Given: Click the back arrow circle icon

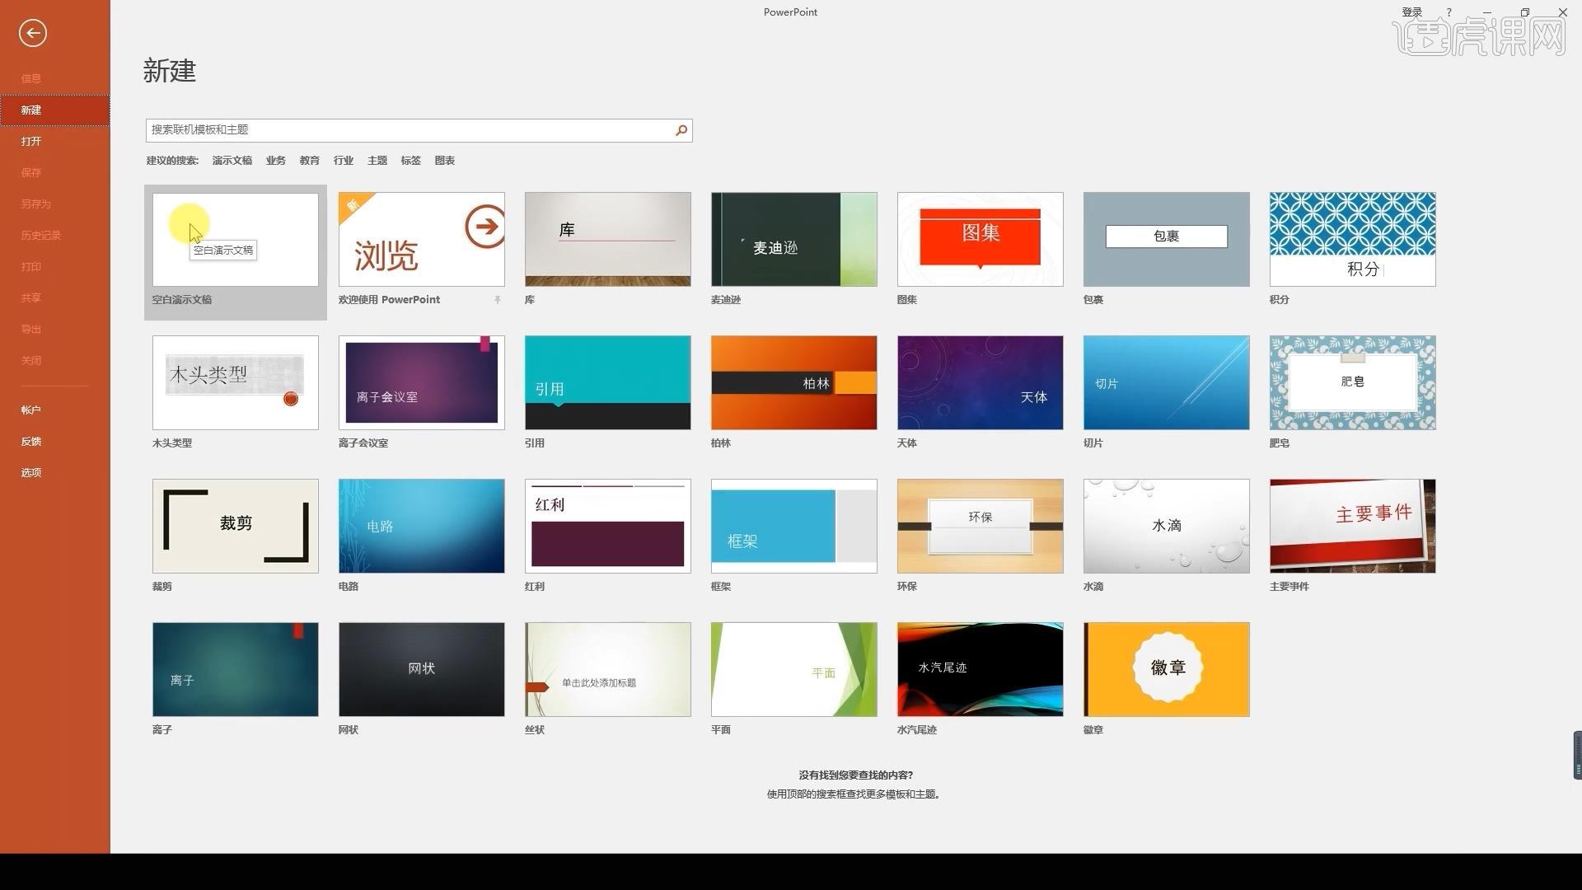Looking at the screenshot, I should click(x=33, y=33).
